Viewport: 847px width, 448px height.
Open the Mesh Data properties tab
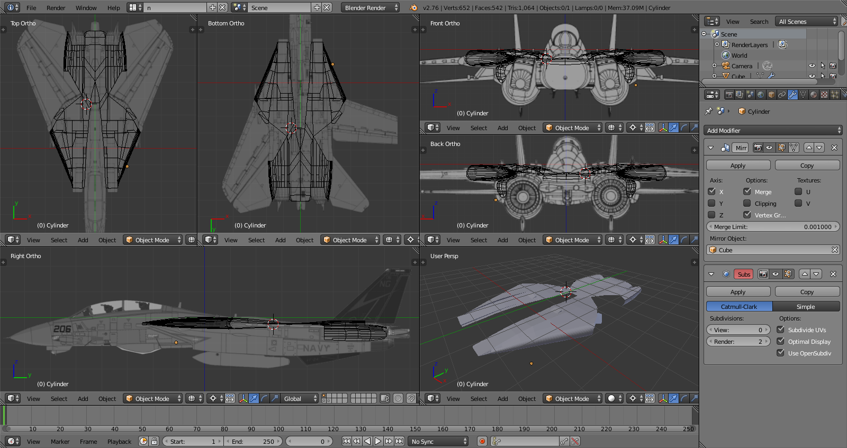pos(803,95)
